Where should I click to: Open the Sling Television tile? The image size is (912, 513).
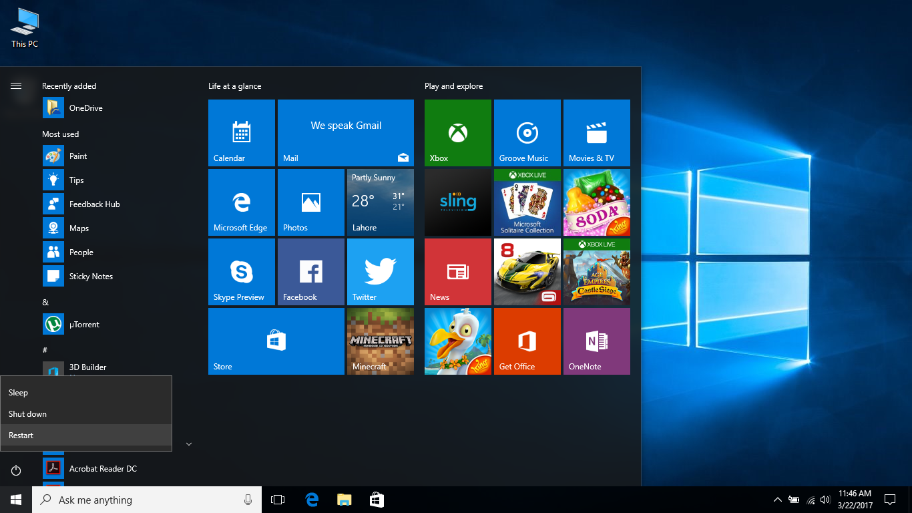click(458, 202)
